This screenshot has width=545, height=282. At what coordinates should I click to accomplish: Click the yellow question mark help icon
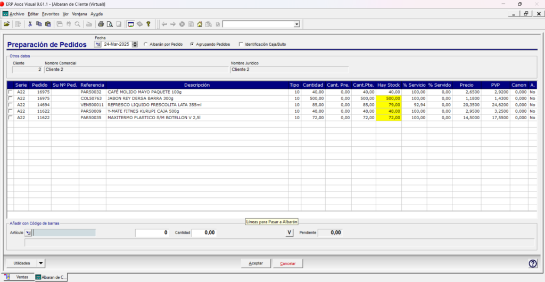(148, 24)
